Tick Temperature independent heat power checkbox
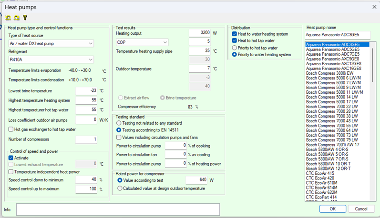The image size is (380, 218). (11, 171)
